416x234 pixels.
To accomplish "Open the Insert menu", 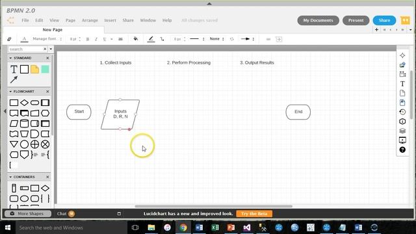I will (110, 20).
